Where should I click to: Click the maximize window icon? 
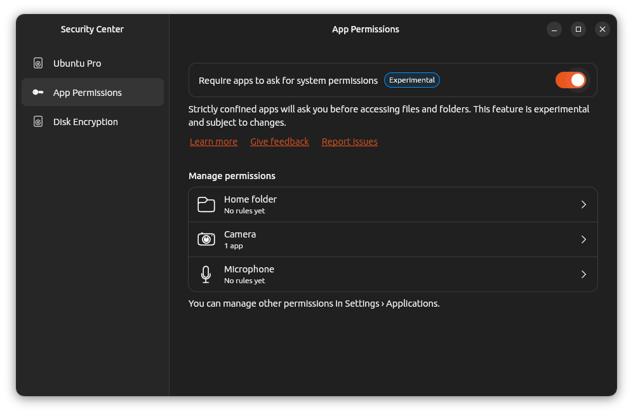[x=578, y=29]
